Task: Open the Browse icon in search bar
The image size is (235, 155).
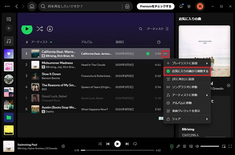Action: 127,7
